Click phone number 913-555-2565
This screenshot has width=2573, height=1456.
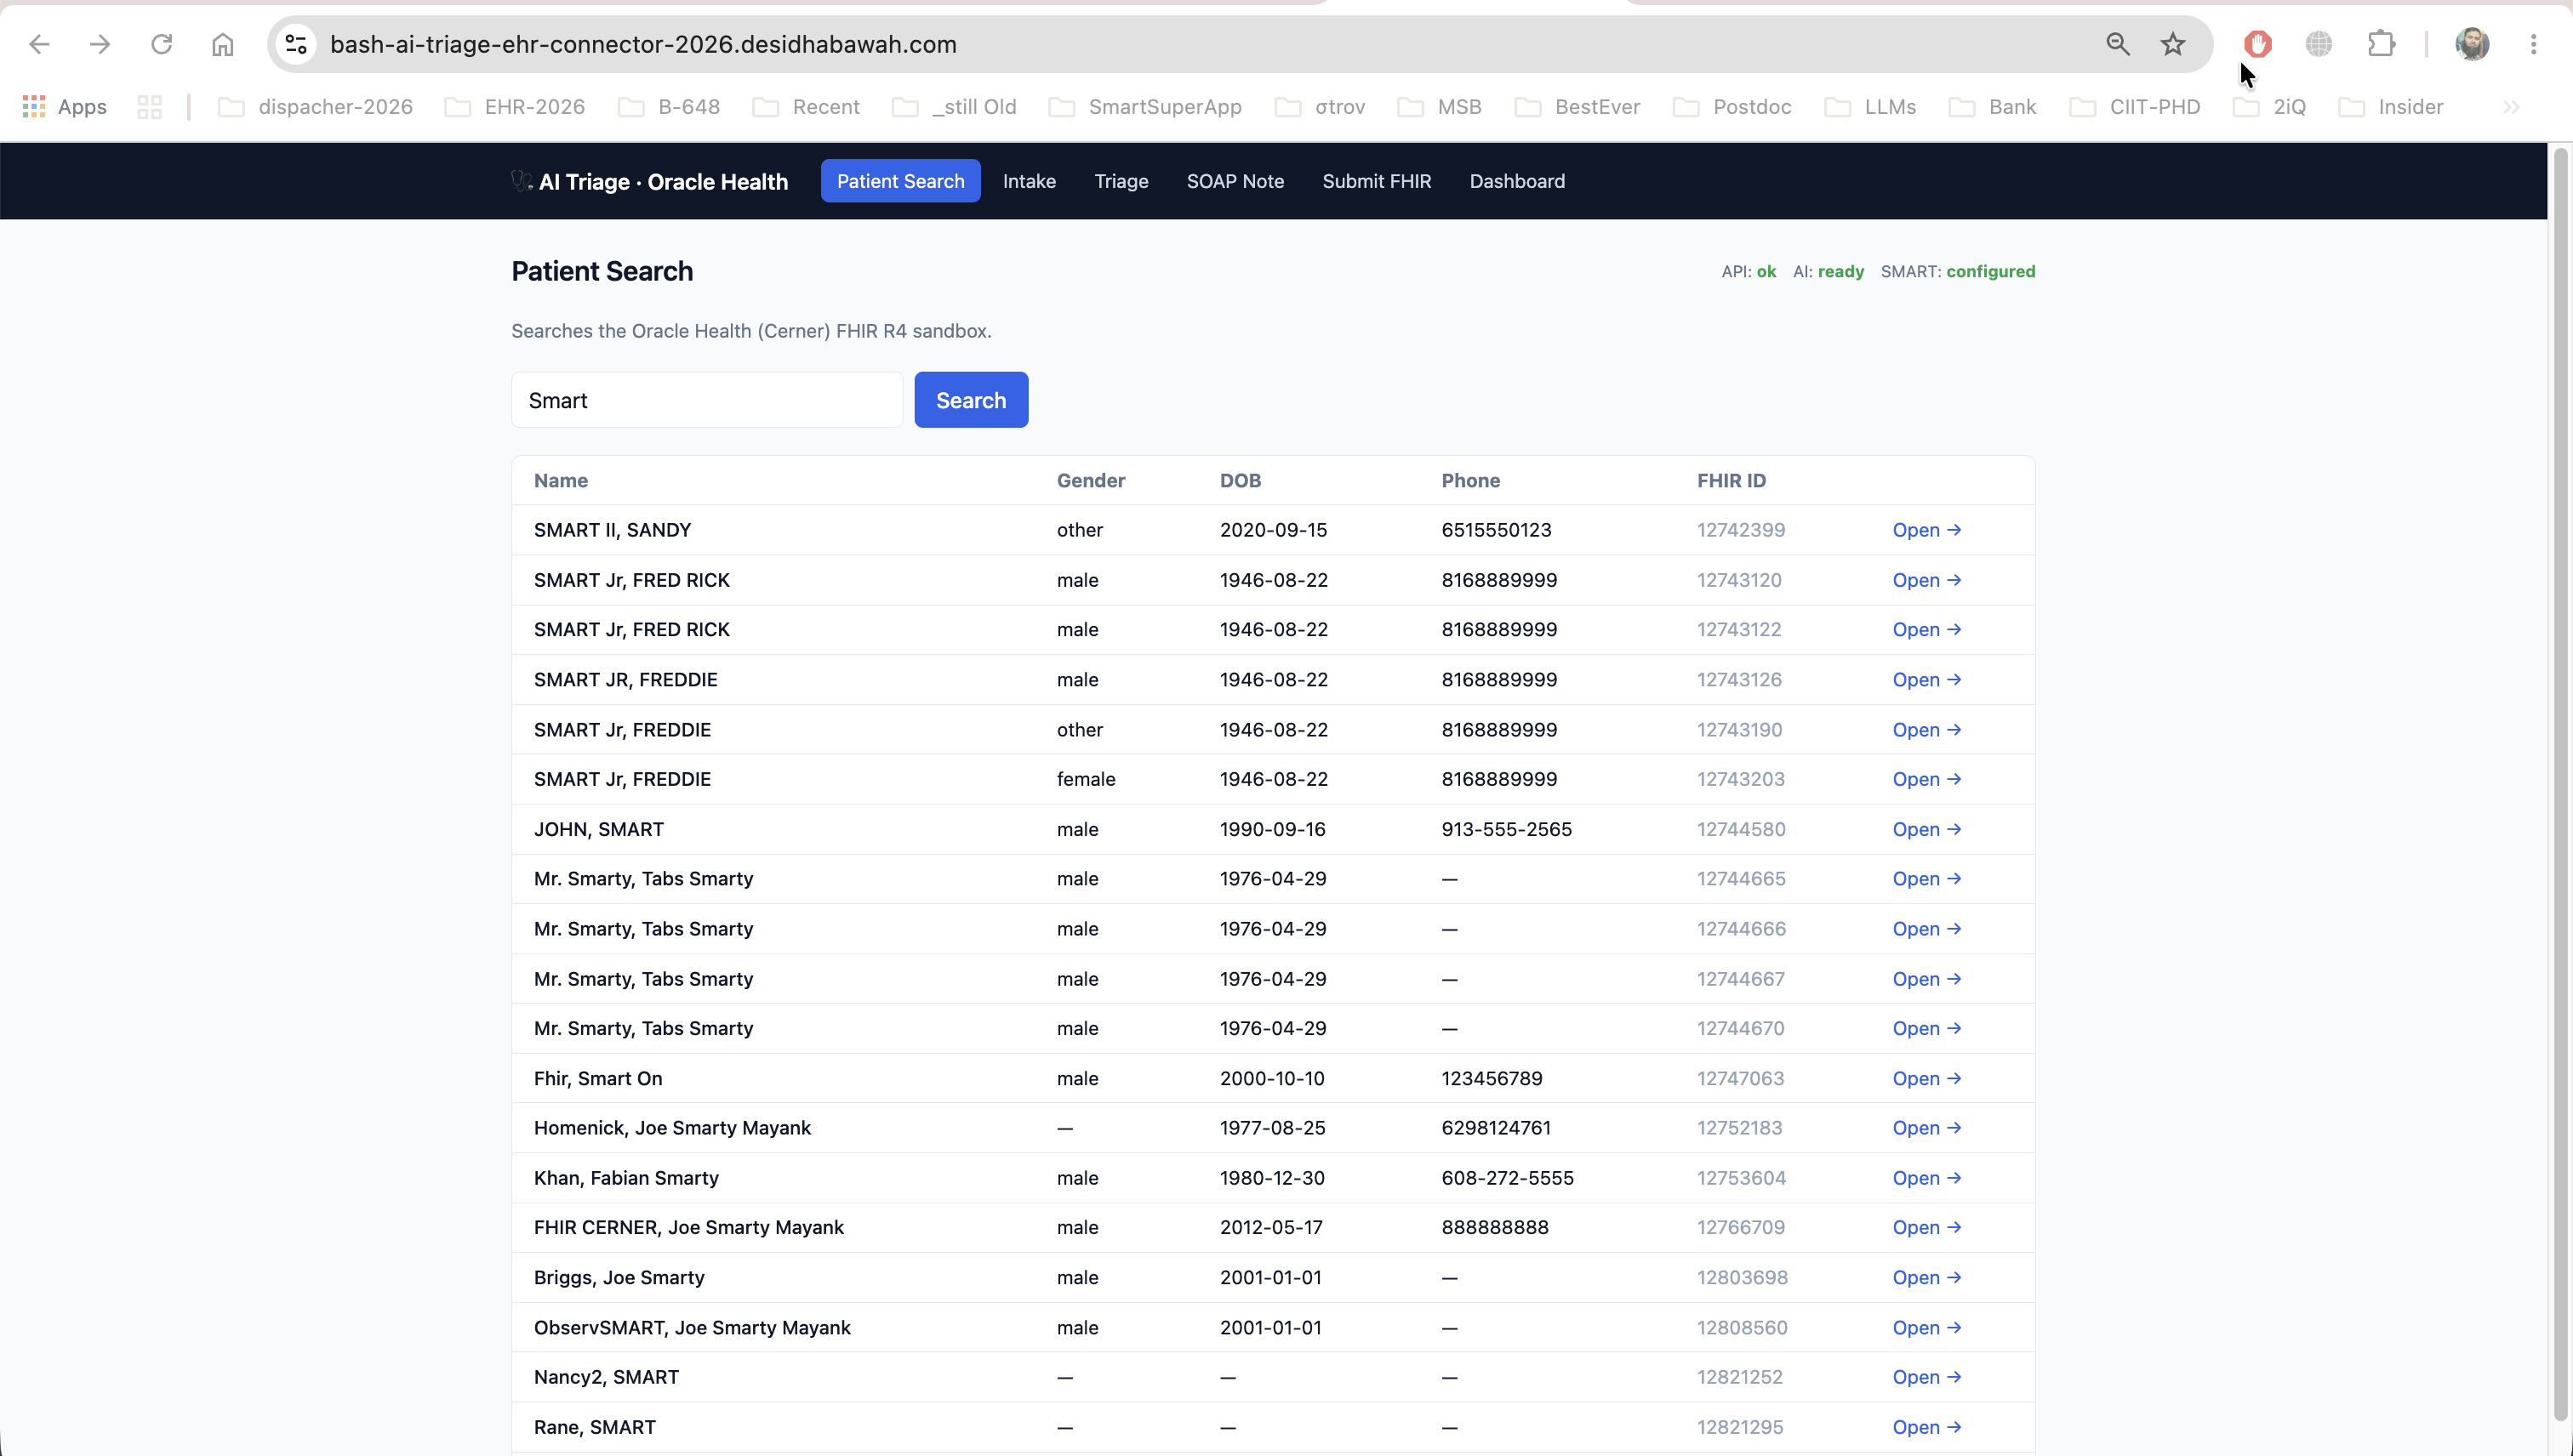click(1507, 829)
